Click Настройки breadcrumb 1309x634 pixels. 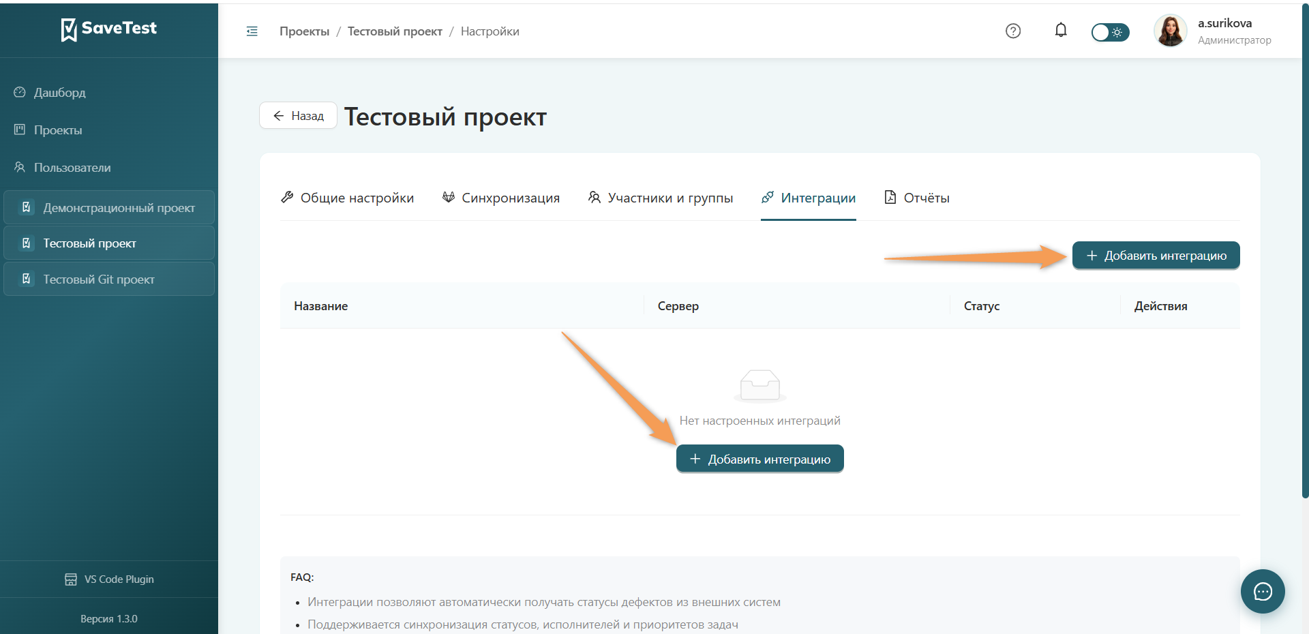pyautogui.click(x=490, y=31)
